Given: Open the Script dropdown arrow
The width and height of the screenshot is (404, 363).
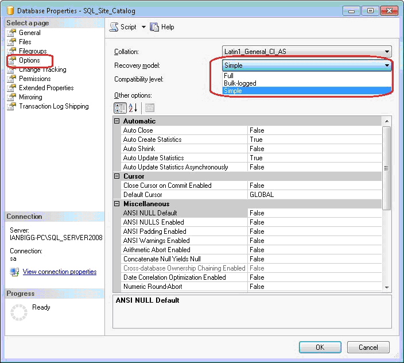Looking at the screenshot, I should point(143,27).
